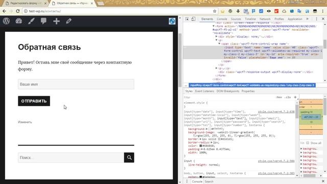Switch to the Network DevTools tab
This screenshot has height=184, width=327.
265,19
